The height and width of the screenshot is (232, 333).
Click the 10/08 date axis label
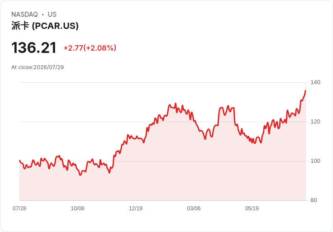(x=77, y=208)
